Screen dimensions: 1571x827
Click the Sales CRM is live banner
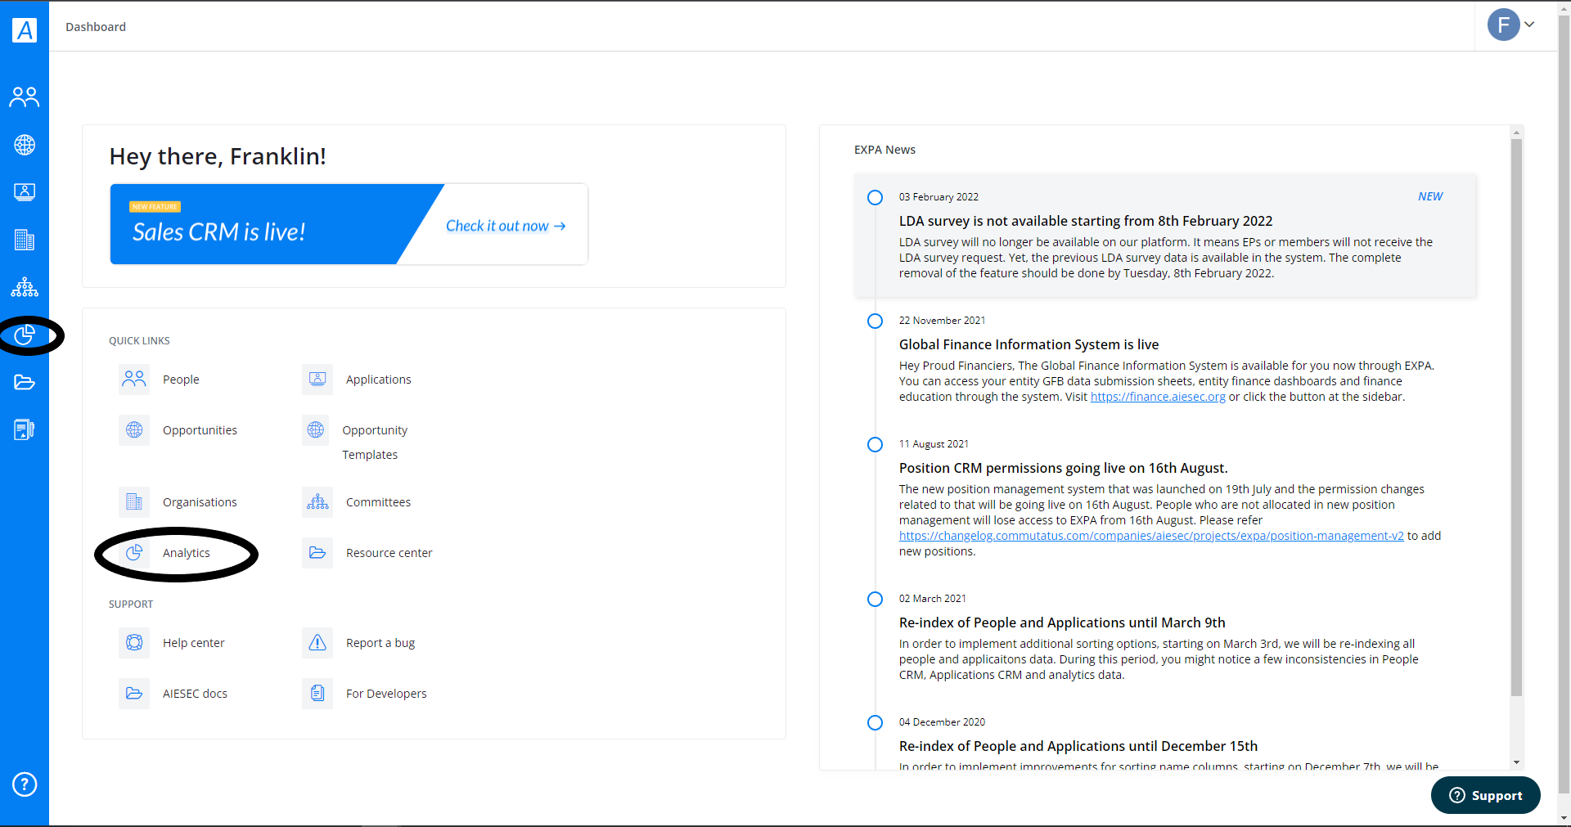coord(349,224)
